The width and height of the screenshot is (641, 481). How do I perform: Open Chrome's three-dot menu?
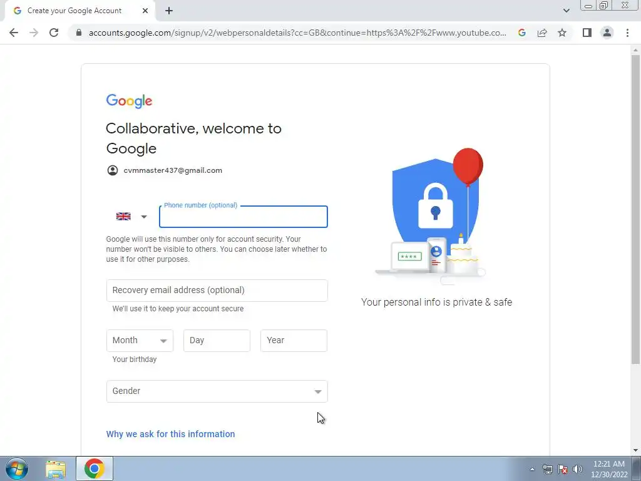click(627, 33)
